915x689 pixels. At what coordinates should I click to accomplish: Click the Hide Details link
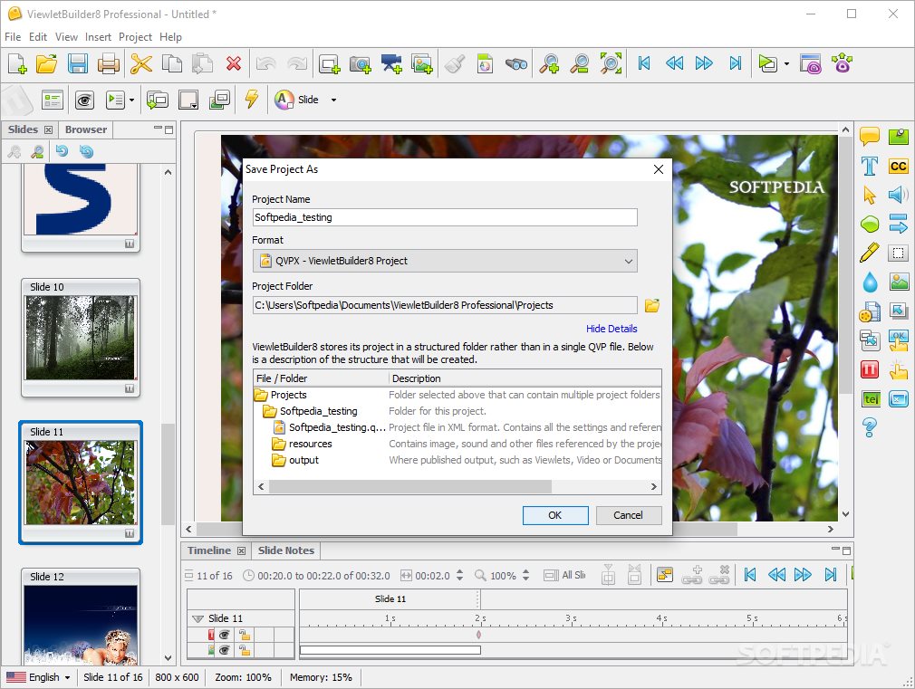612,329
